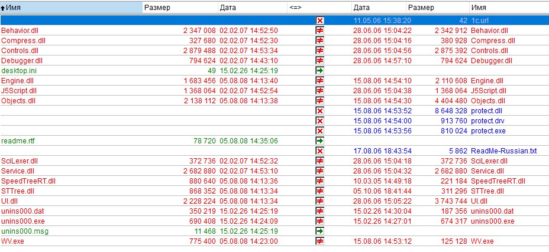Select desktop.ini in the left panel

click(19, 71)
